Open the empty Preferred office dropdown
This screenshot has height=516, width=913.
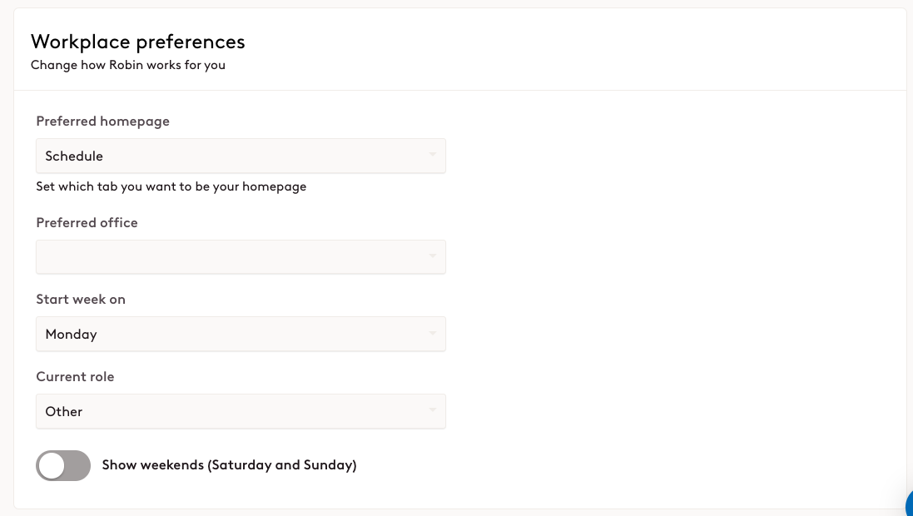(241, 257)
